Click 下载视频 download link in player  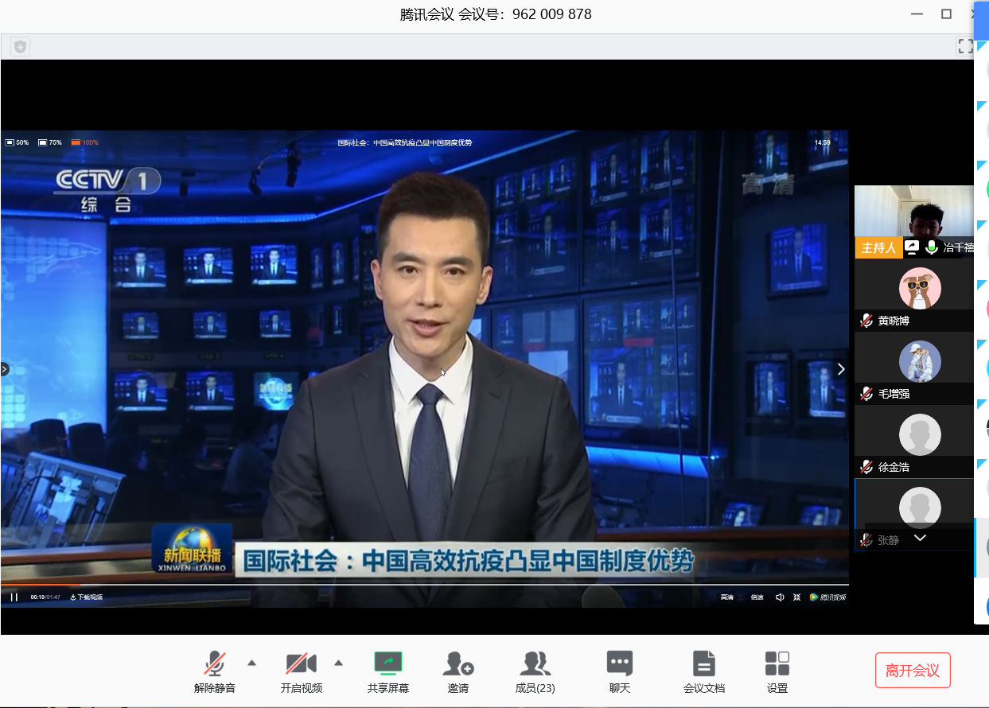tap(86, 597)
